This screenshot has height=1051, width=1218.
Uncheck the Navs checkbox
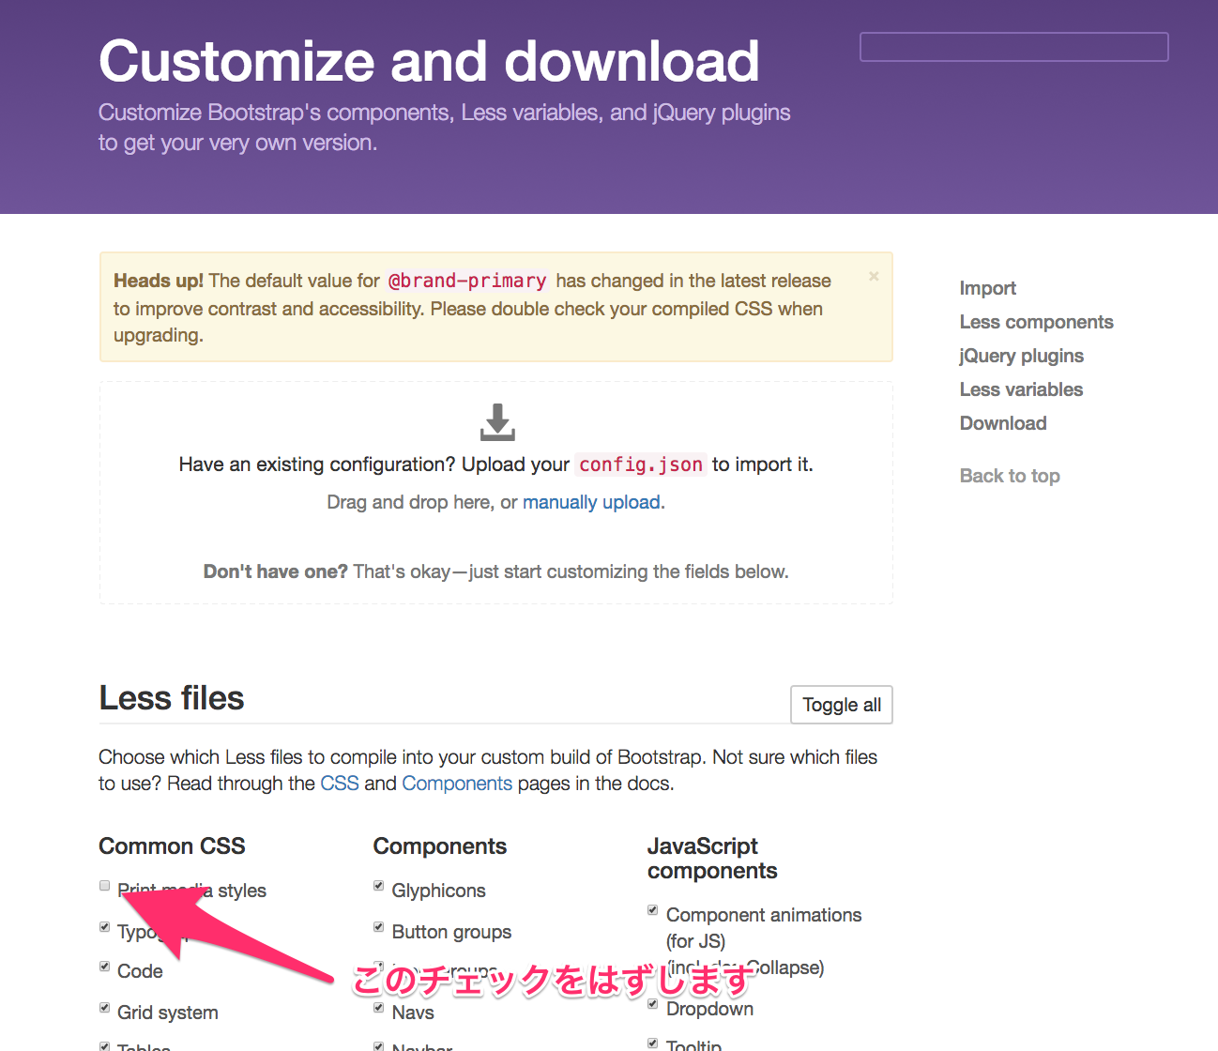379,1008
